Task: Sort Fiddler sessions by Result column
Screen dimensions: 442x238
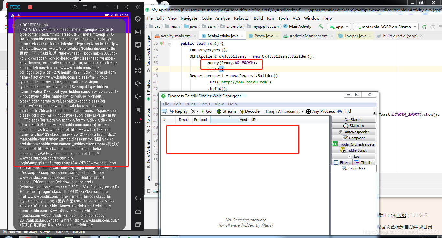Action: pos(184,119)
